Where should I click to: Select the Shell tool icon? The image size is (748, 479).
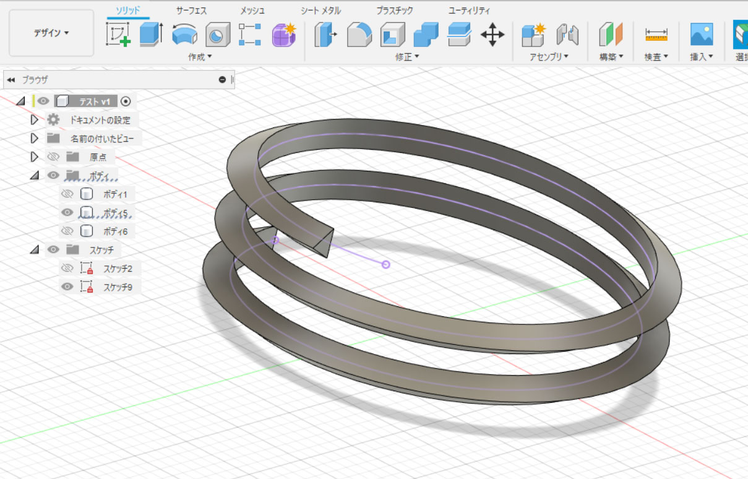point(392,35)
